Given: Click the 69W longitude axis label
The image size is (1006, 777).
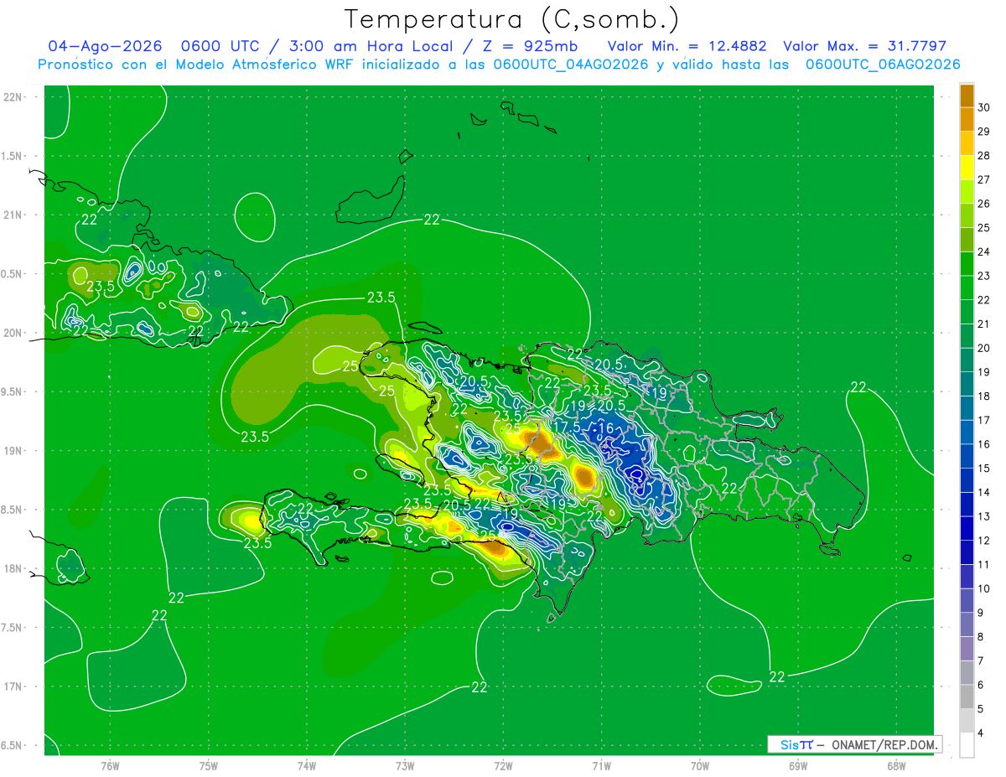Looking at the screenshot, I should (797, 765).
